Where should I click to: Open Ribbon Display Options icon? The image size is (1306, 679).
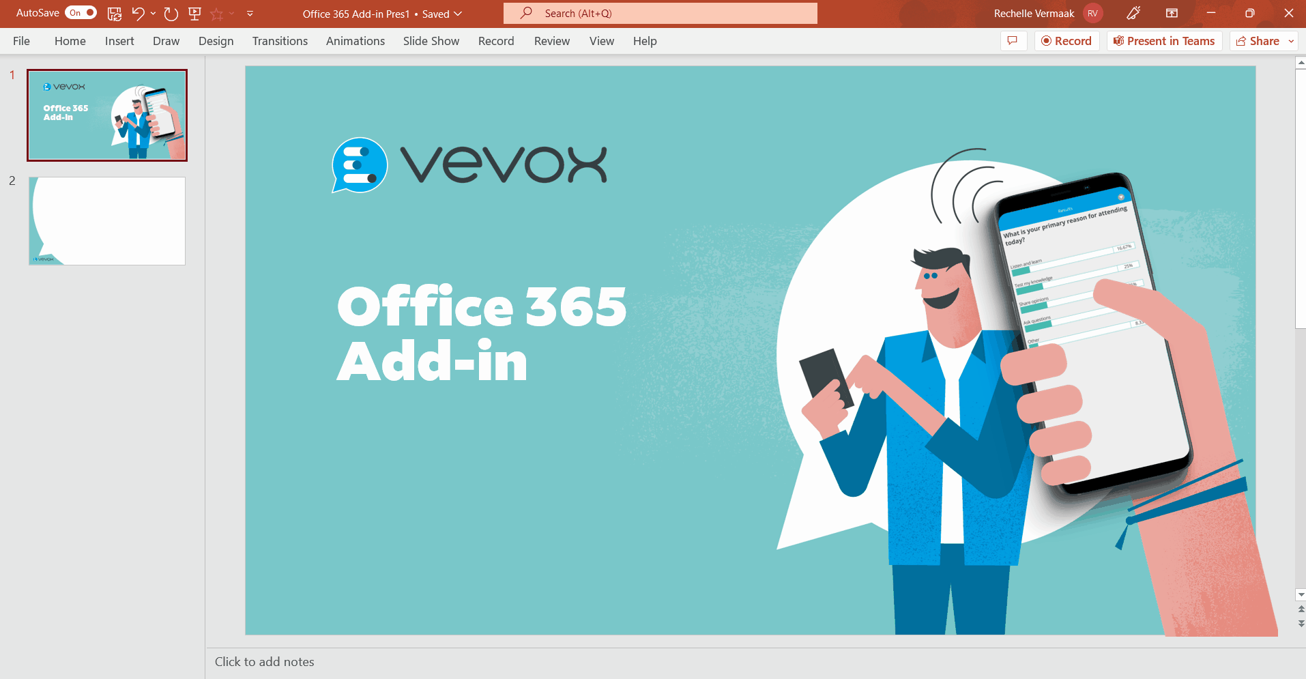[x=1172, y=14]
